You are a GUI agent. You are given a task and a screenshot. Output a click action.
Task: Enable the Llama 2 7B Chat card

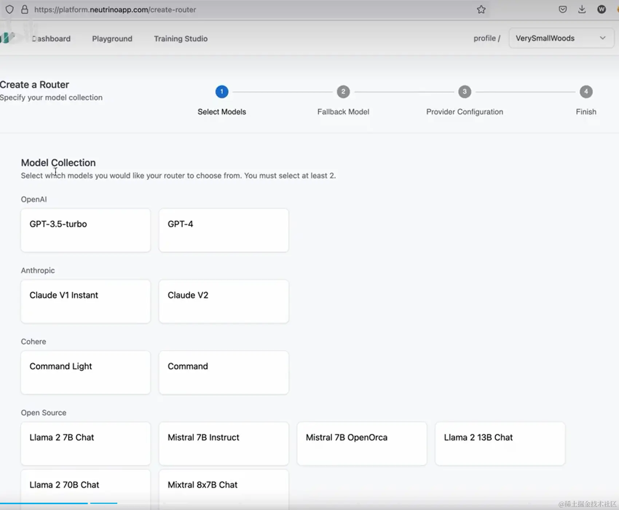point(86,444)
